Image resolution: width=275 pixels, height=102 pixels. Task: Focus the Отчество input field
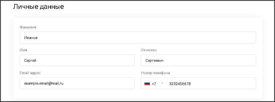click(x=198, y=60)
